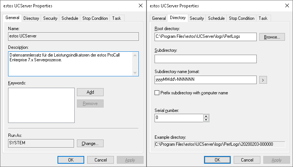Open Schedule tab in right dialog

pyautogui.click(x=216, y=18)
